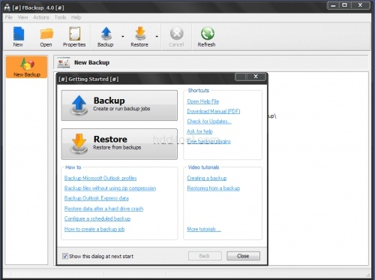Click the greyed Cancel toolbar icon
Viewport: 375px width, 280px height.
(177, 34)
